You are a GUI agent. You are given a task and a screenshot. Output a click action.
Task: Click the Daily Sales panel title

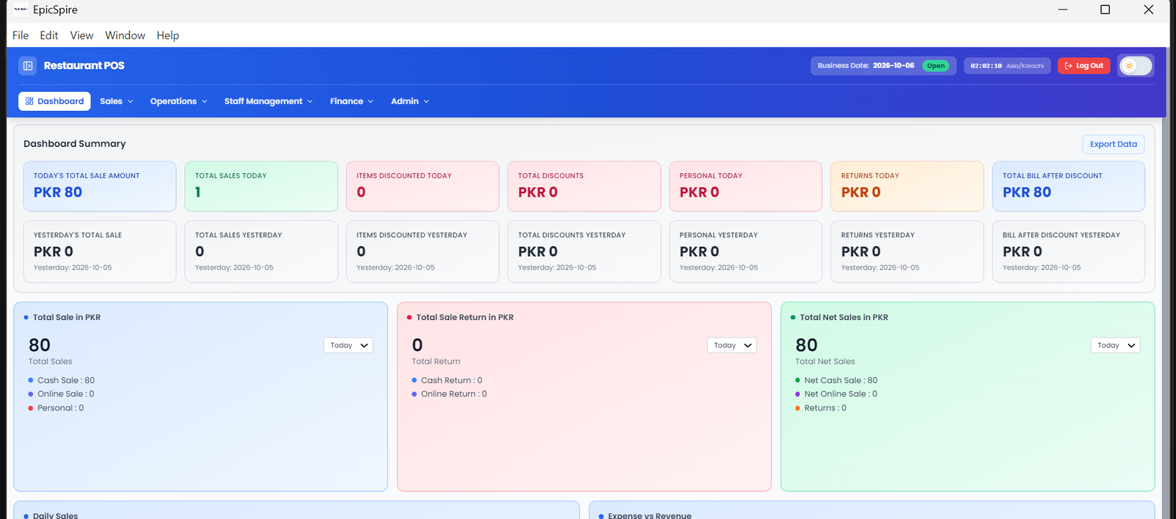[x=55, y=515]
